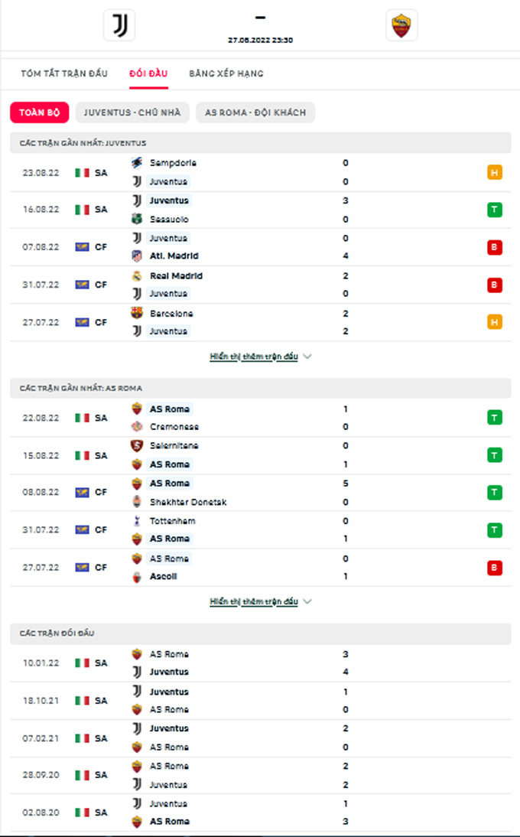Select AS Roma - Đội Khách filter
Image resolution: width=520 pixels, height=837 pixels.
(x=255, y=112)
